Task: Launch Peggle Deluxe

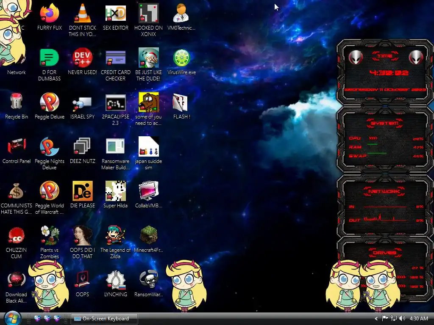Action: click(x=49, y=102)
